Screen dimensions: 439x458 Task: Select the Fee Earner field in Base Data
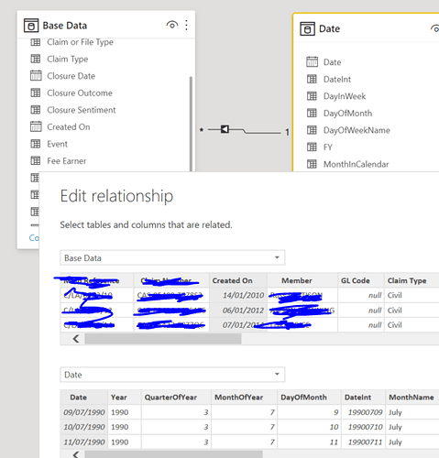[x=67, y=161]
